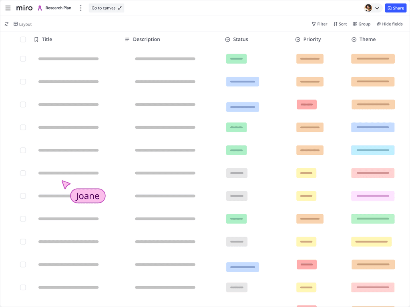Open the Research Plan three-dot options menu
Viewport: 410px width, 307px height.
(80, 8)
